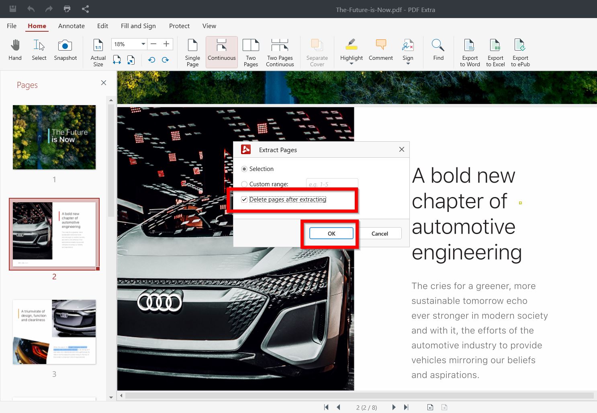The height and width of the screenshot is (413, 597).
Task: Close the Extract Pages dialog
Action: tap(401, 149)
